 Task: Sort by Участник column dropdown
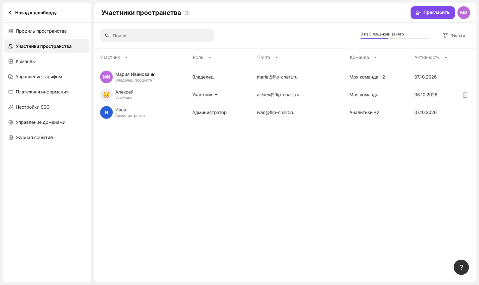(126, 57)
